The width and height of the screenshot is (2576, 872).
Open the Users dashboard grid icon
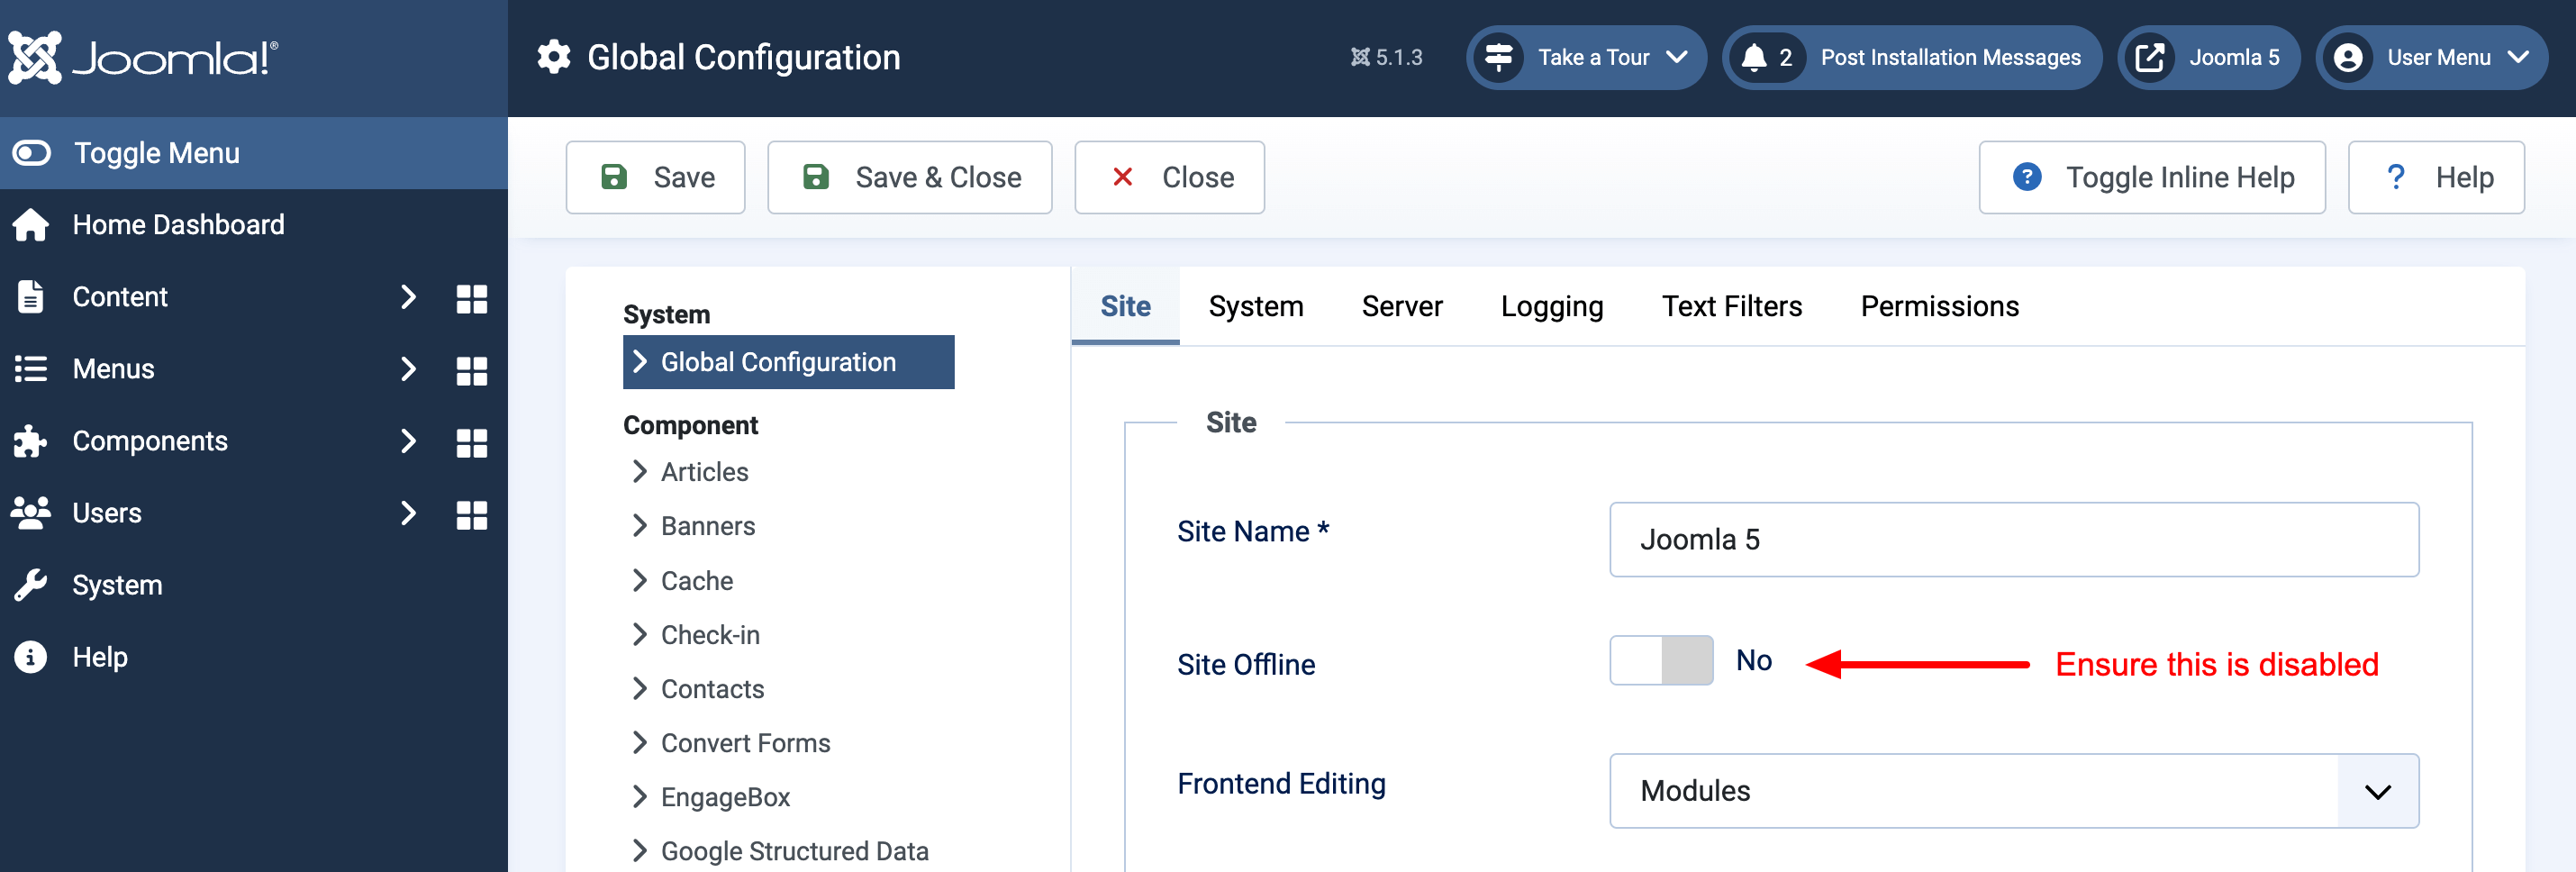coord(472,514)
